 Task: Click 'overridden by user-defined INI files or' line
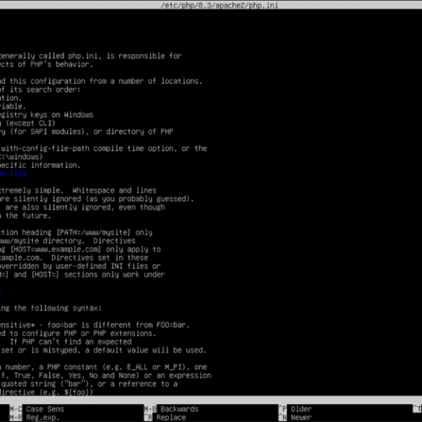80,266
